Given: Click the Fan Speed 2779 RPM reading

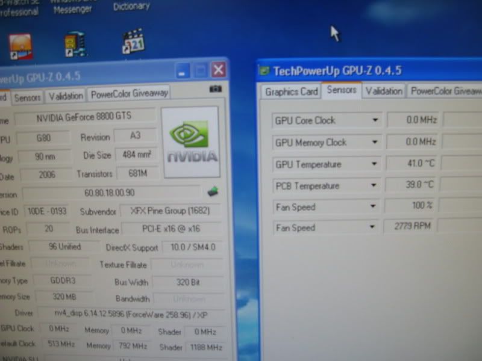Looking at the screenshot, I should point(409,226).
